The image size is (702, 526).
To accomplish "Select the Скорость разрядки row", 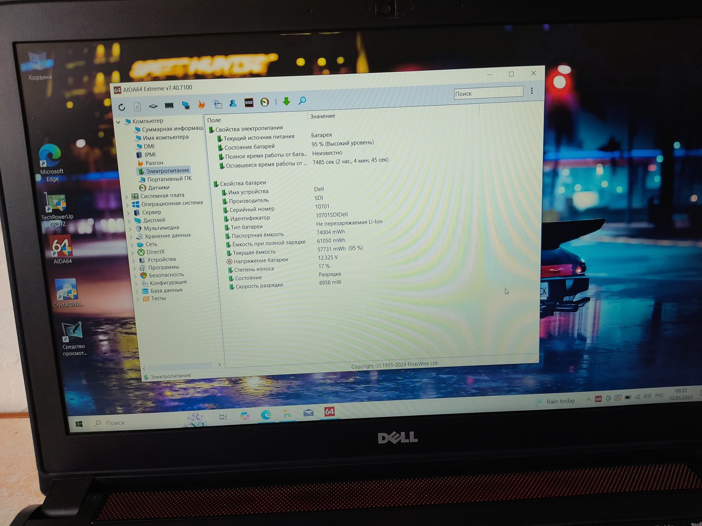I will point(285,284).
